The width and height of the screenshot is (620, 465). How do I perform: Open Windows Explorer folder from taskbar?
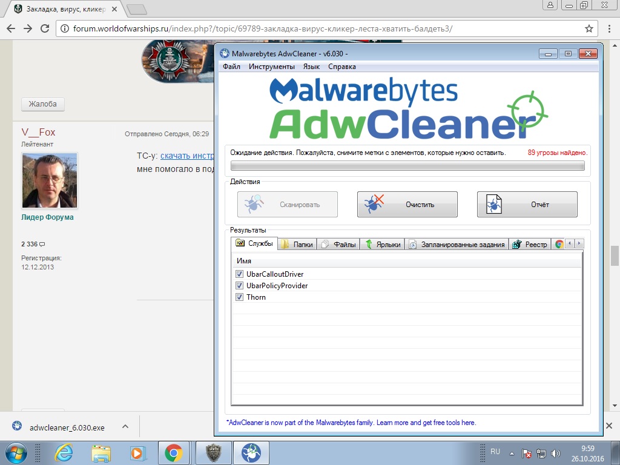click(101, 453)
